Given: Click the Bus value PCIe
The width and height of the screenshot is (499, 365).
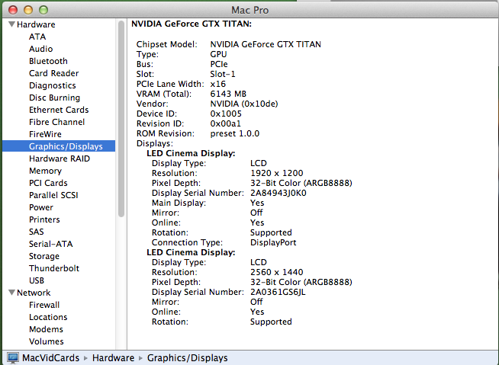Looking at the screenshot, I should tap(219, 64).
